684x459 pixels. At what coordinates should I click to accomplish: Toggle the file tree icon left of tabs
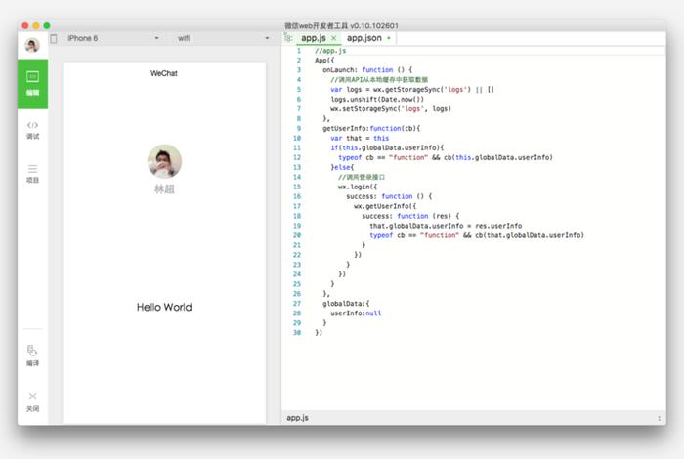(x=288, y=38)
